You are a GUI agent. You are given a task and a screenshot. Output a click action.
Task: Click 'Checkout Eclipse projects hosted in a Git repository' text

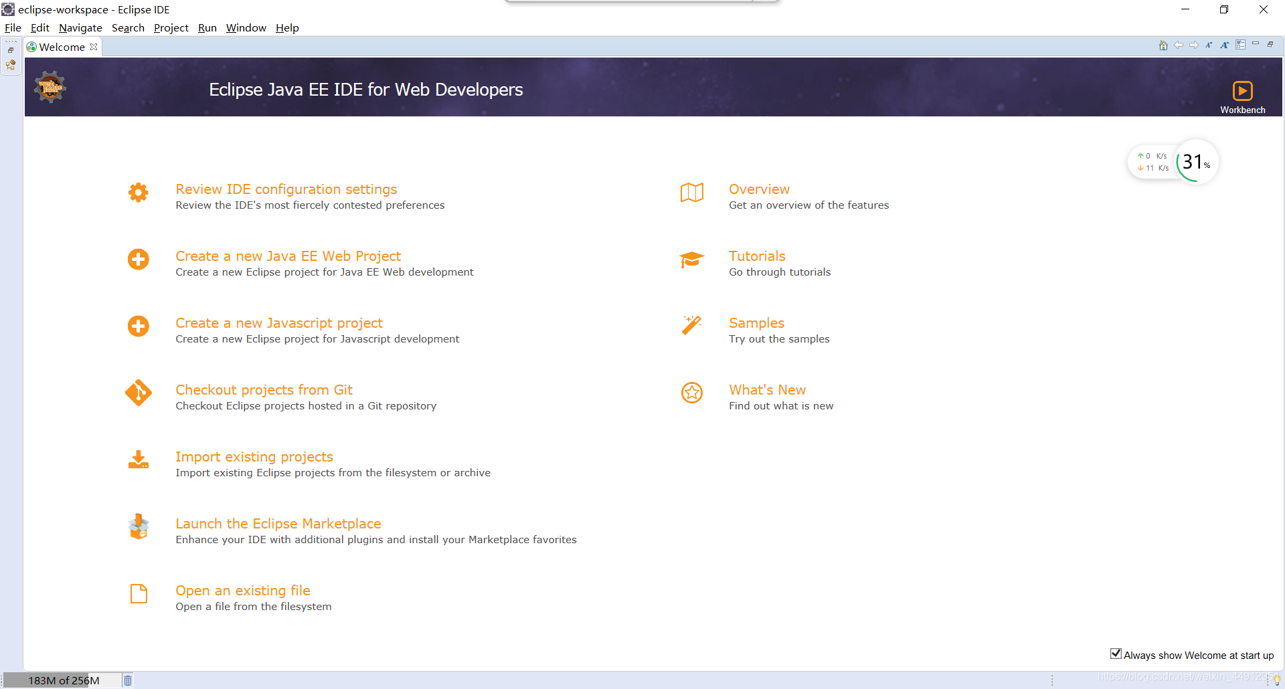[x=306, y=406]
